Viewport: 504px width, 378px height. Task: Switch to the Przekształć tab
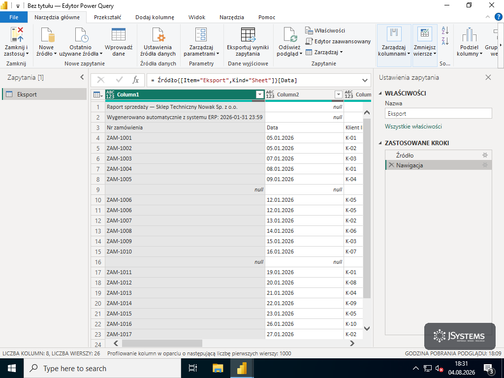(x=108, y=17)
